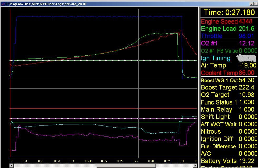Viewport: 258px width, 168px height.
Task: Click the Time display at top right
Action: (x=229, y=12)
